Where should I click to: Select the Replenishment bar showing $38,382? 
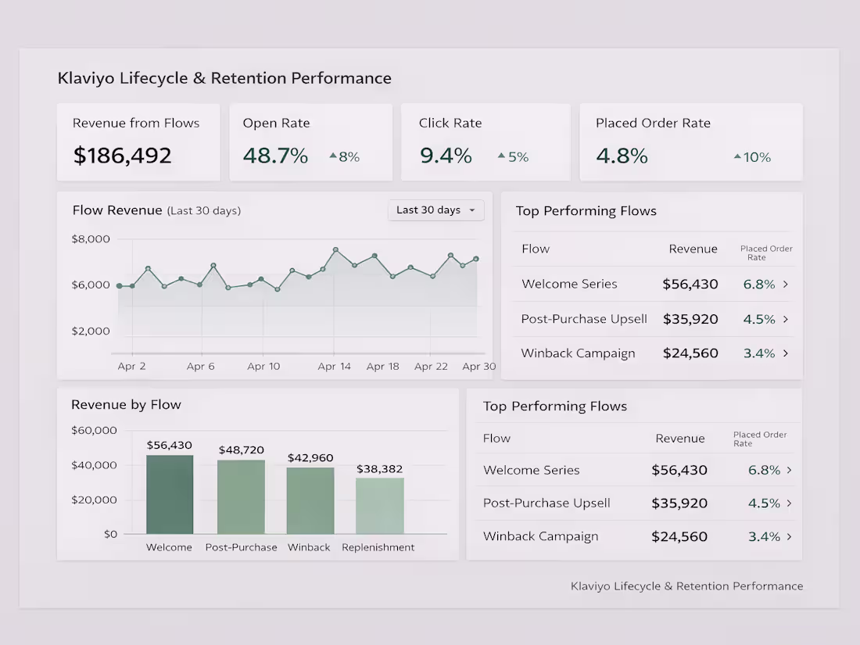click(x=379, y=506)
